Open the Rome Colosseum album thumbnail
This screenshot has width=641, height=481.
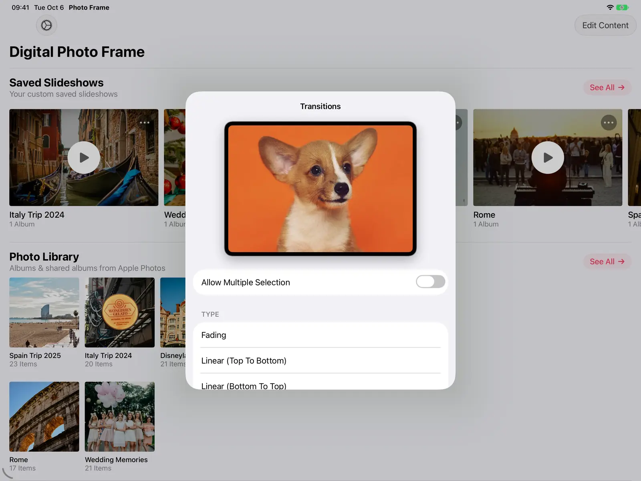tap(44, 416)
